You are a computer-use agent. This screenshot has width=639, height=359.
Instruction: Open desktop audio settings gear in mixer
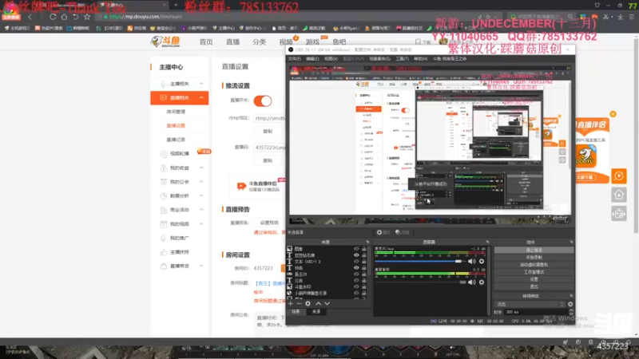pos(482,282)
